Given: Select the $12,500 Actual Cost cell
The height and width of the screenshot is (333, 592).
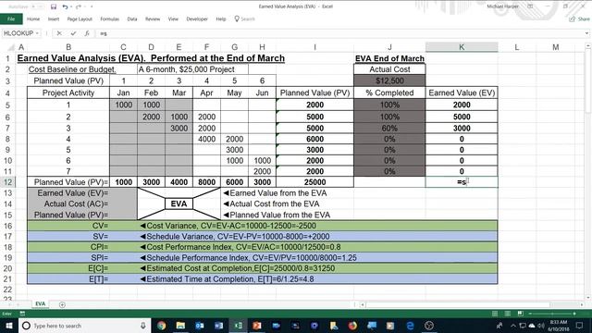Looking at the screenshot, I should (x=389, y=80).
